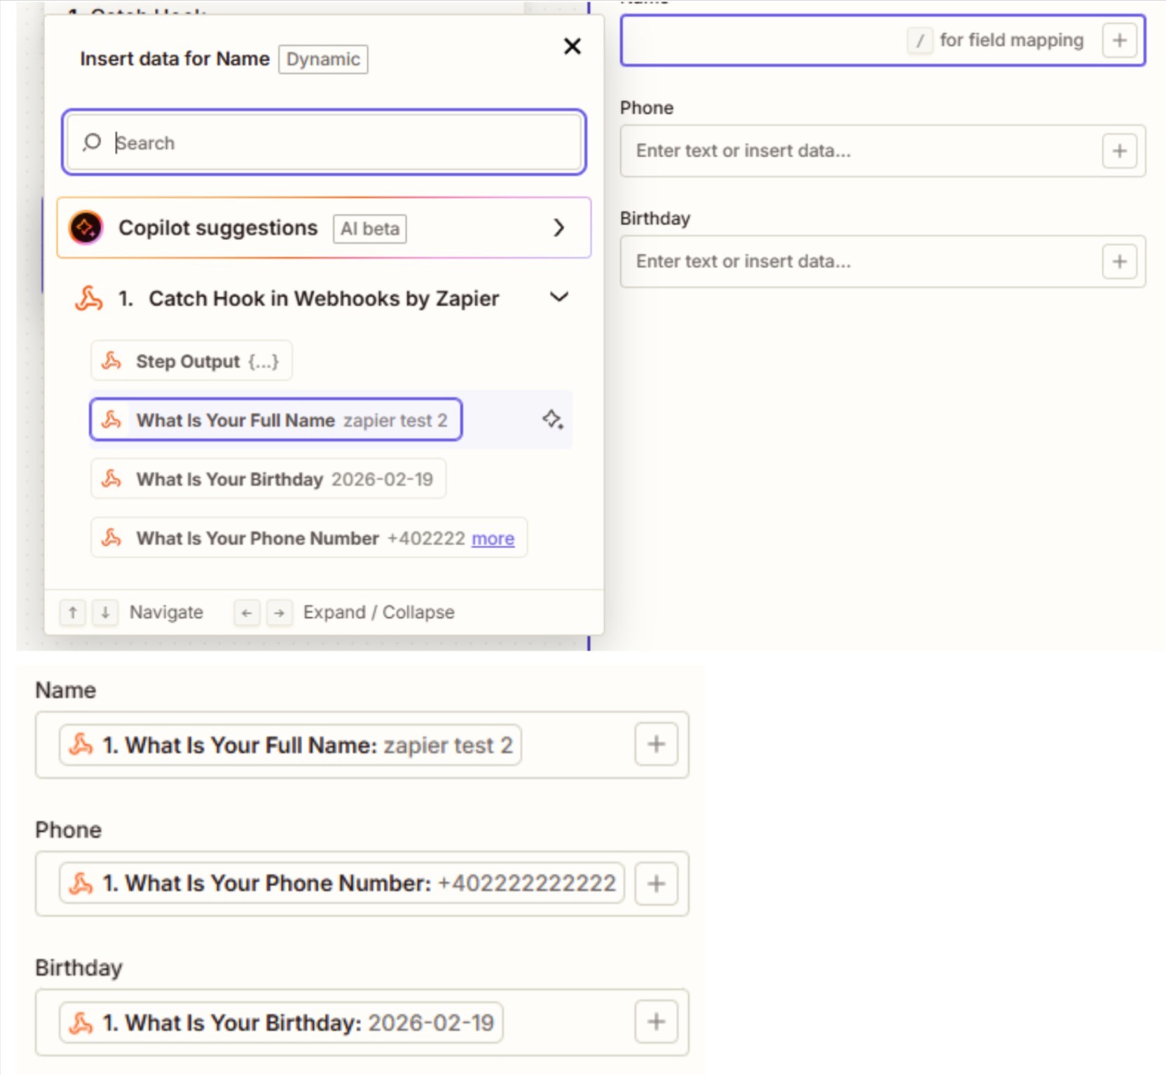Click plus button in mapped Birthday field
1166x1075 pixels.
pyautogui.click(x=657, y=1022)
